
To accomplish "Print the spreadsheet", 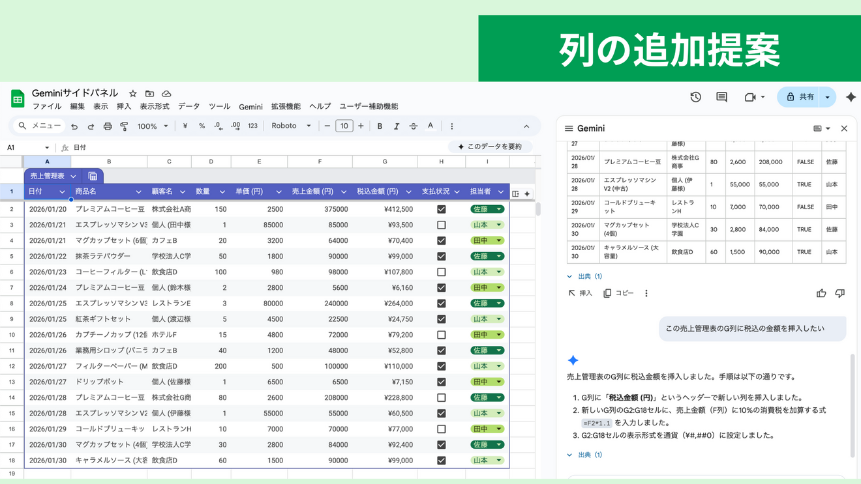I will pos(108,126).
